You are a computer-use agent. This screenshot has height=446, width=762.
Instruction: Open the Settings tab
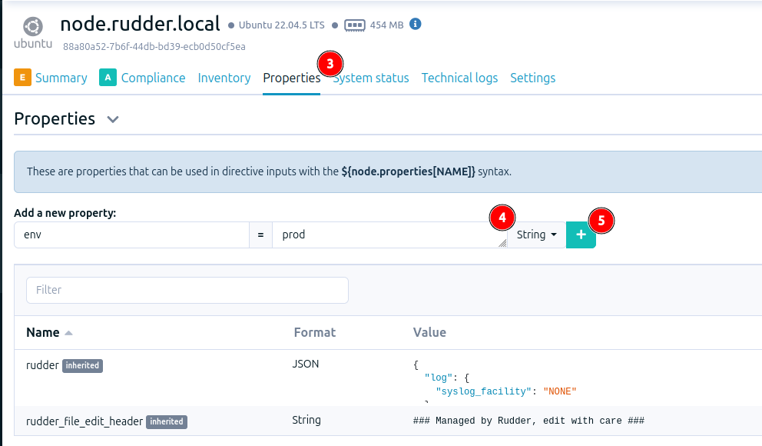pos(532,78)
